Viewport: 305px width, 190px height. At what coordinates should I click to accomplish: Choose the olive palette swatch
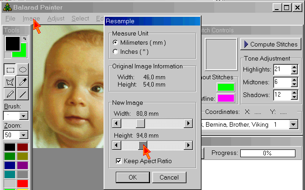point(22,156)
